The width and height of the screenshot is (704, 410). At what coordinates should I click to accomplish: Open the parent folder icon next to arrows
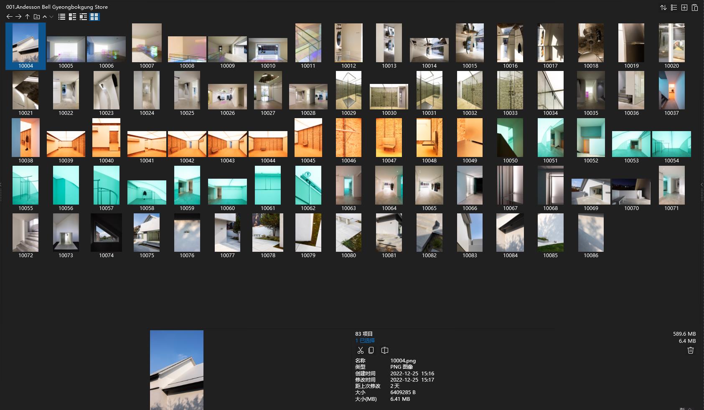[36, 17]
